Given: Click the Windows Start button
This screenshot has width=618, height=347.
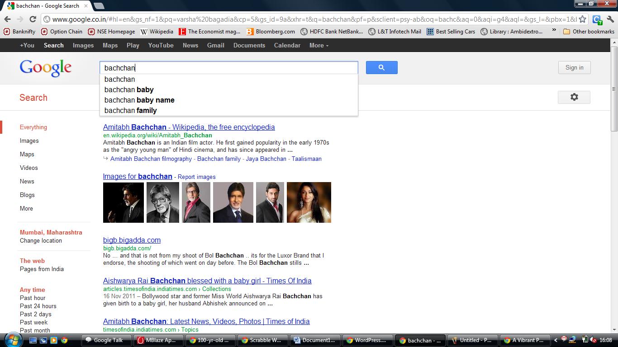Looking at the screenshot, I should [x=12, y=340].
